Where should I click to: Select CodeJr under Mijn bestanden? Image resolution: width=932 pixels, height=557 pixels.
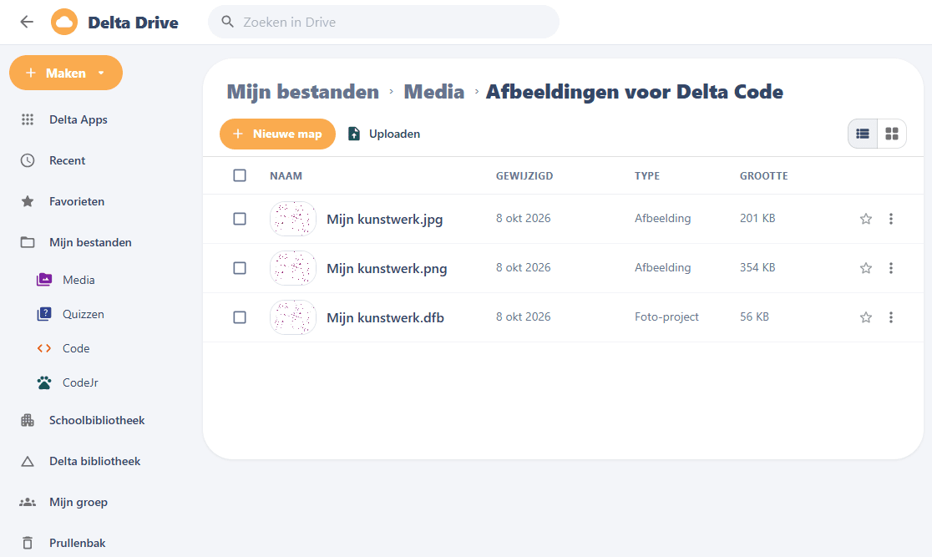coord(80,382)
